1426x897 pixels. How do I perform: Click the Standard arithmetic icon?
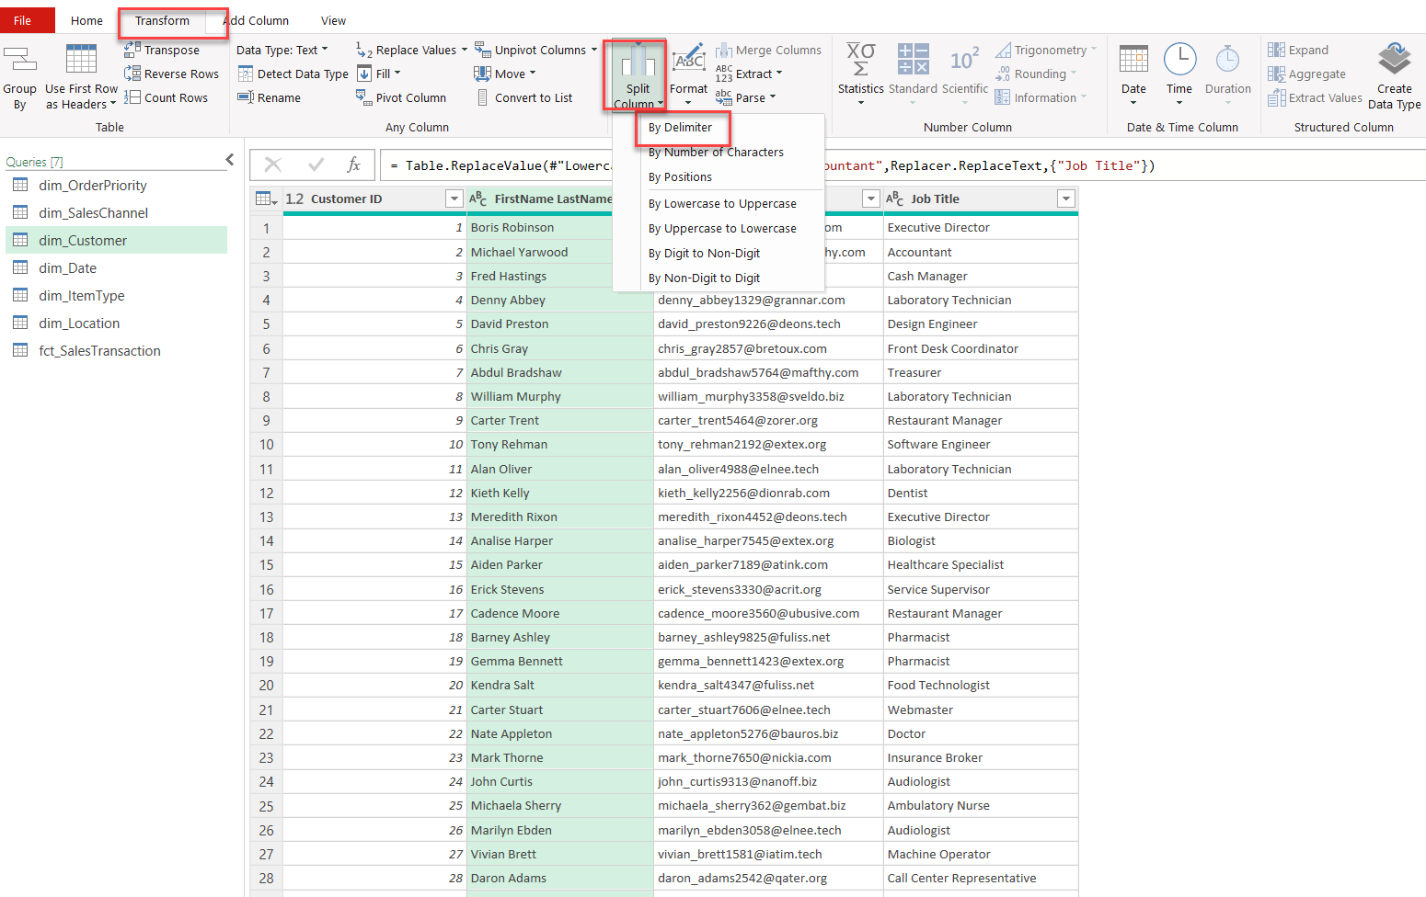913,59
